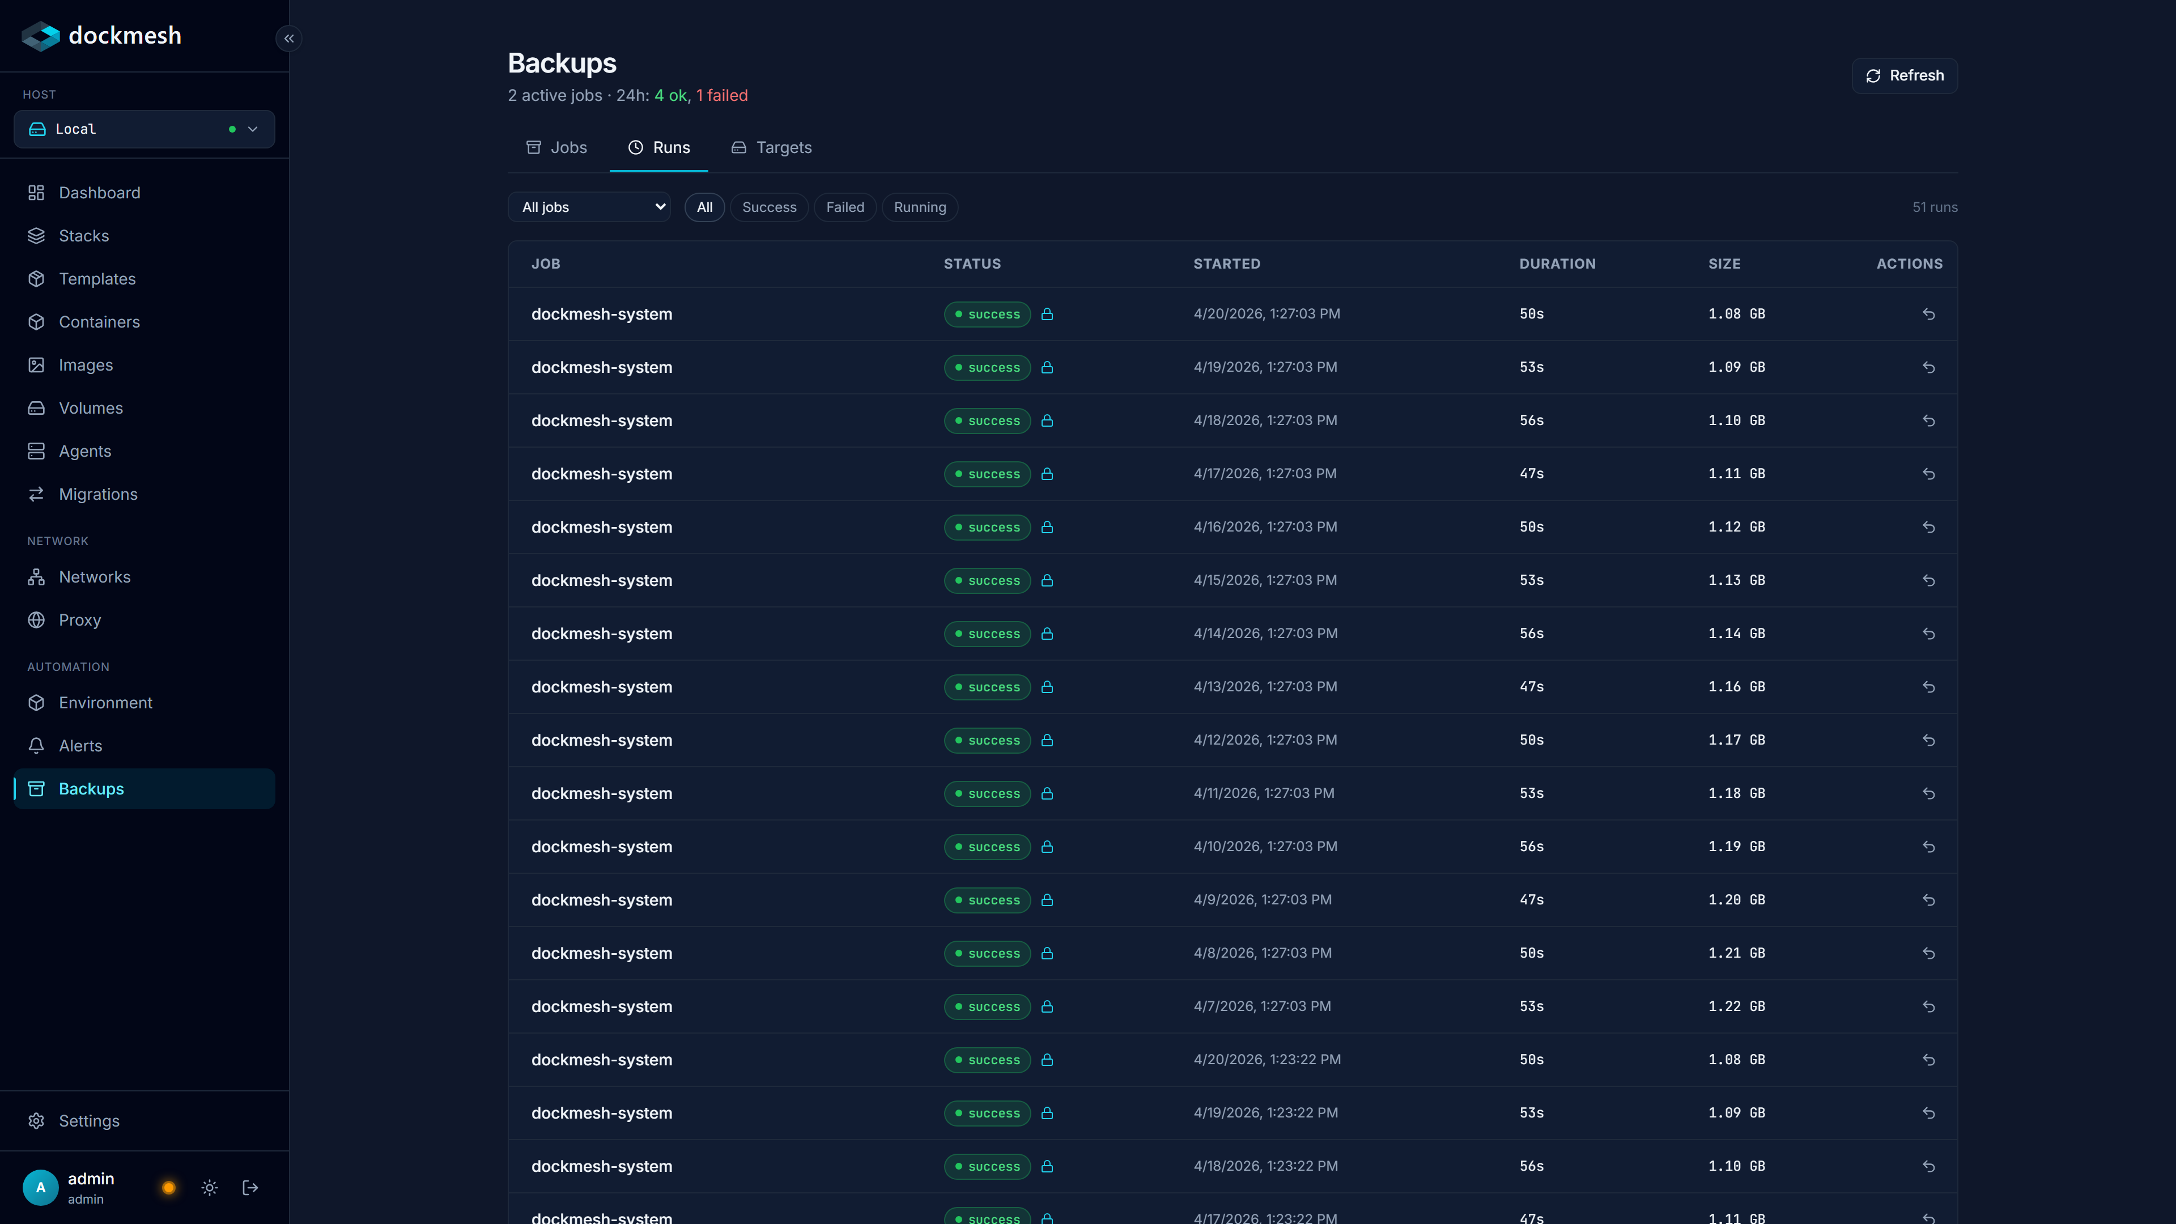Click the Settings entry at the bottom
The image size is (2176, 1224).
pyautogui.click(x=89, y=1120)
